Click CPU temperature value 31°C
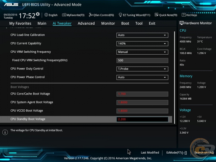Screen dimensions: 216x162 tap(200, 42)
